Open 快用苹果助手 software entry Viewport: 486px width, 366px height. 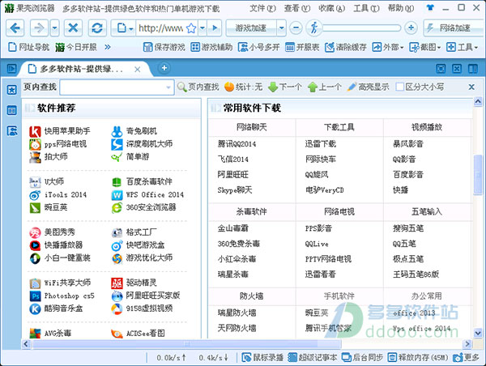67,130
